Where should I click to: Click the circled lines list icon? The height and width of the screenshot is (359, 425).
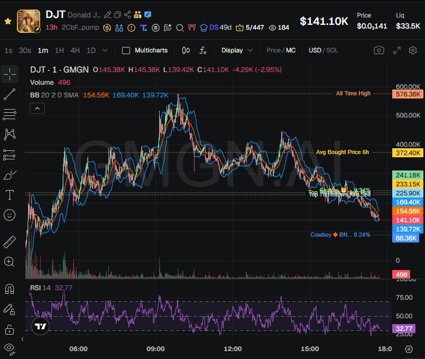point(155,28)
